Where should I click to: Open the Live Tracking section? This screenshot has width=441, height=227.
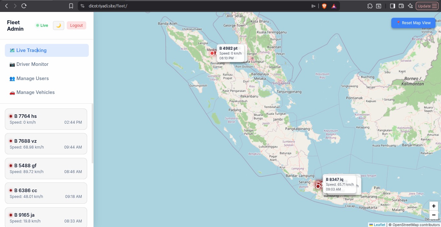(47, 50)
